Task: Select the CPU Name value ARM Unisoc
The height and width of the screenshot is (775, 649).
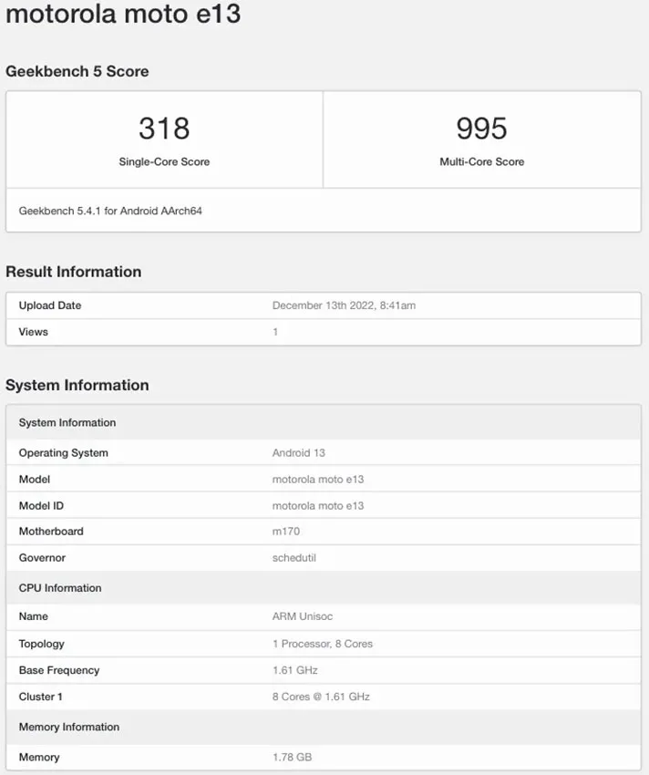Action: pos(303,616)
